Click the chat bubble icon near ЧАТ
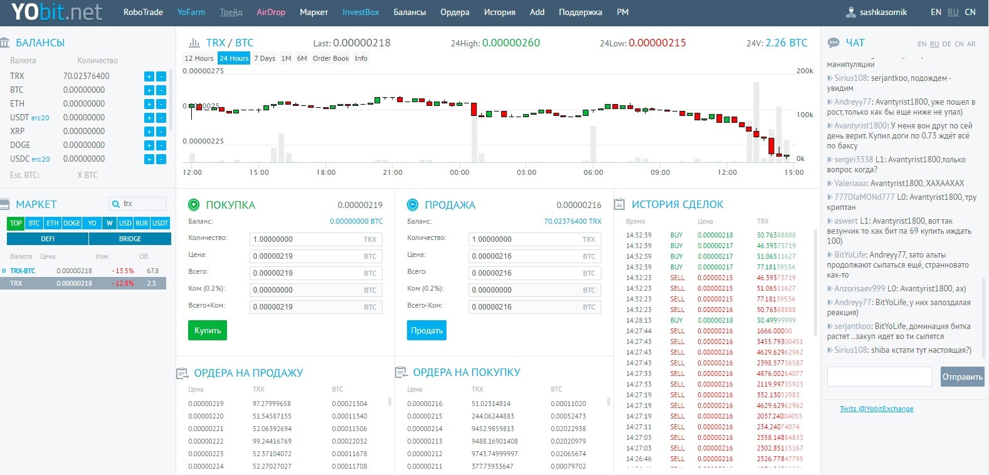The height and width of the screenshot is (475, 989). 833,43
